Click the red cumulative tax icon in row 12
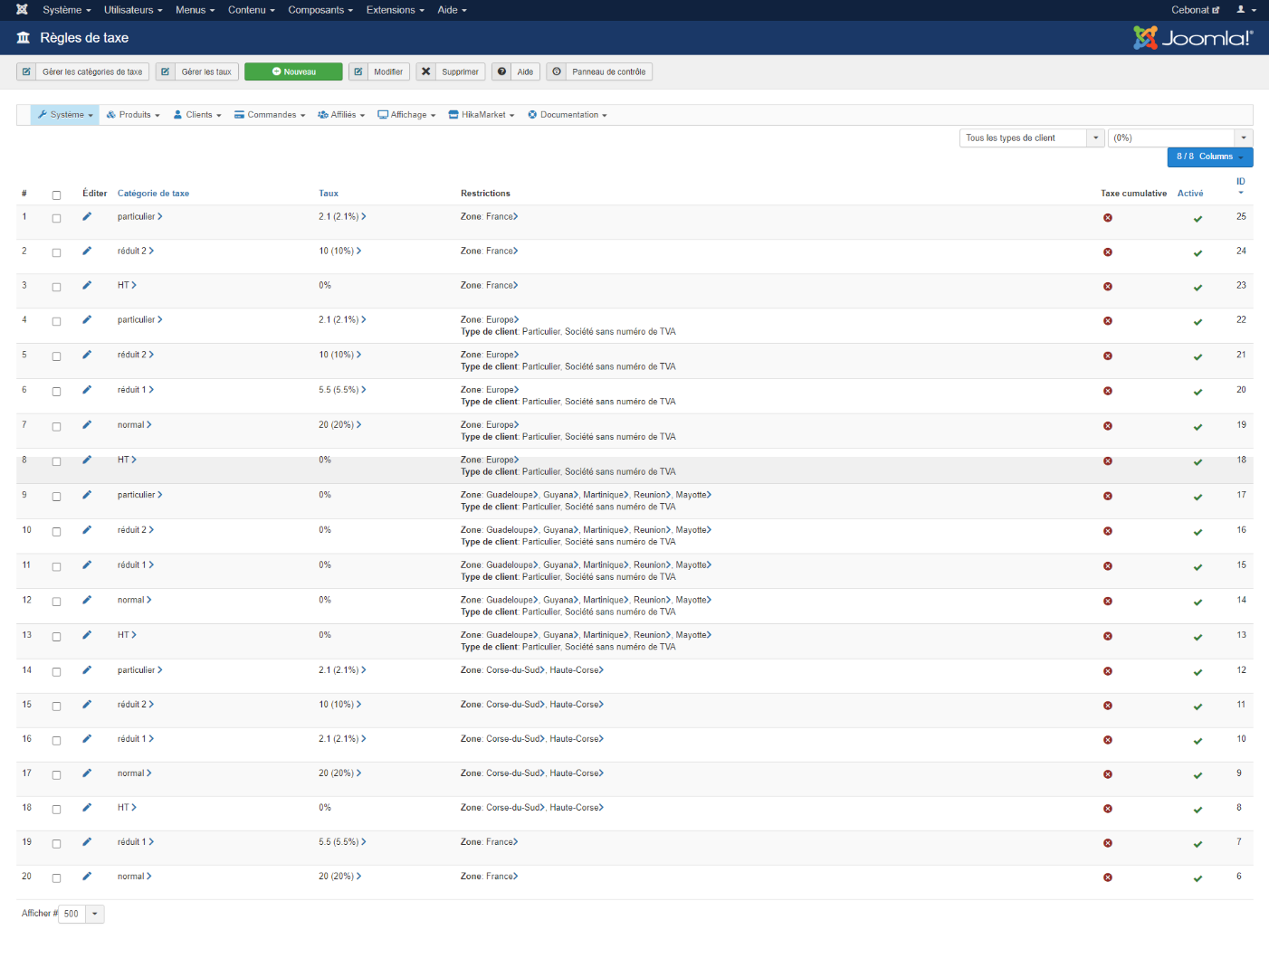This screenshot has width=1269, height=977. [x=1107, y=602]
